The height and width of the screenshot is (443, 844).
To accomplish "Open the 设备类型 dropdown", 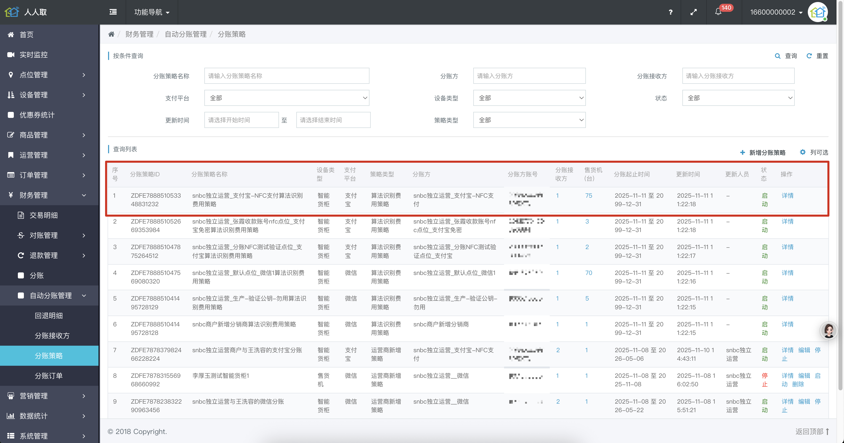I will (529, 98).
